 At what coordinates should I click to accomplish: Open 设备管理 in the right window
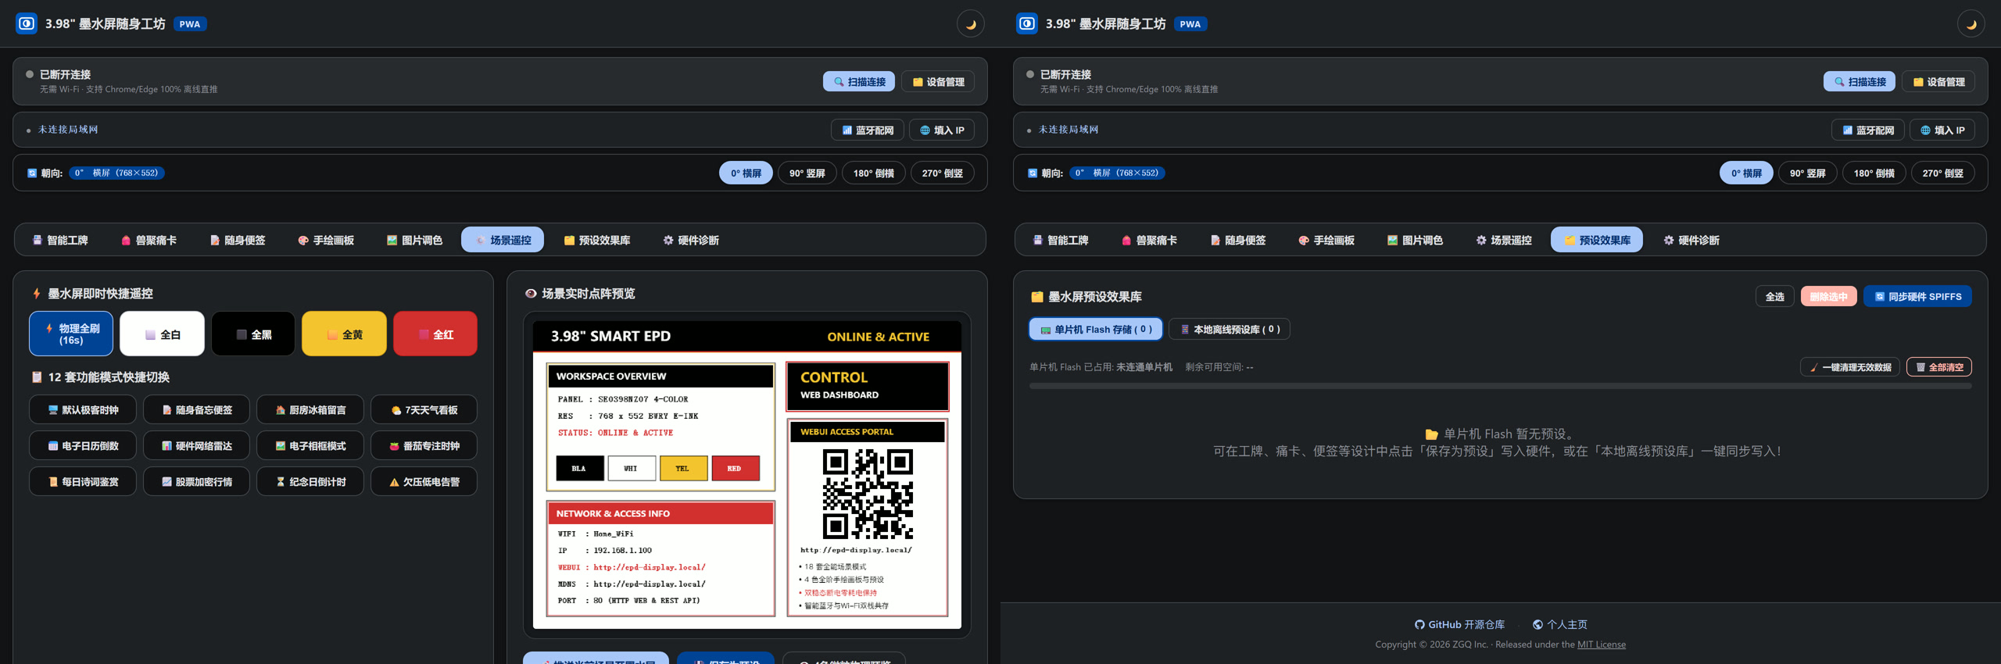pyautogui.click(x=1938, y=81)
